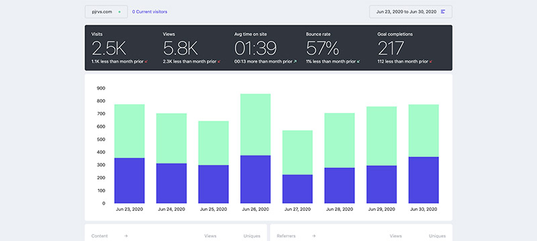Image resolution: width=537 pixels, height=241 pixels.
Task: Click the up arrow under Avg time on site
Action: [x=295, y=62]
